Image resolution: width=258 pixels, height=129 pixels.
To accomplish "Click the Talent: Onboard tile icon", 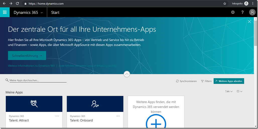I will point(95,104).
